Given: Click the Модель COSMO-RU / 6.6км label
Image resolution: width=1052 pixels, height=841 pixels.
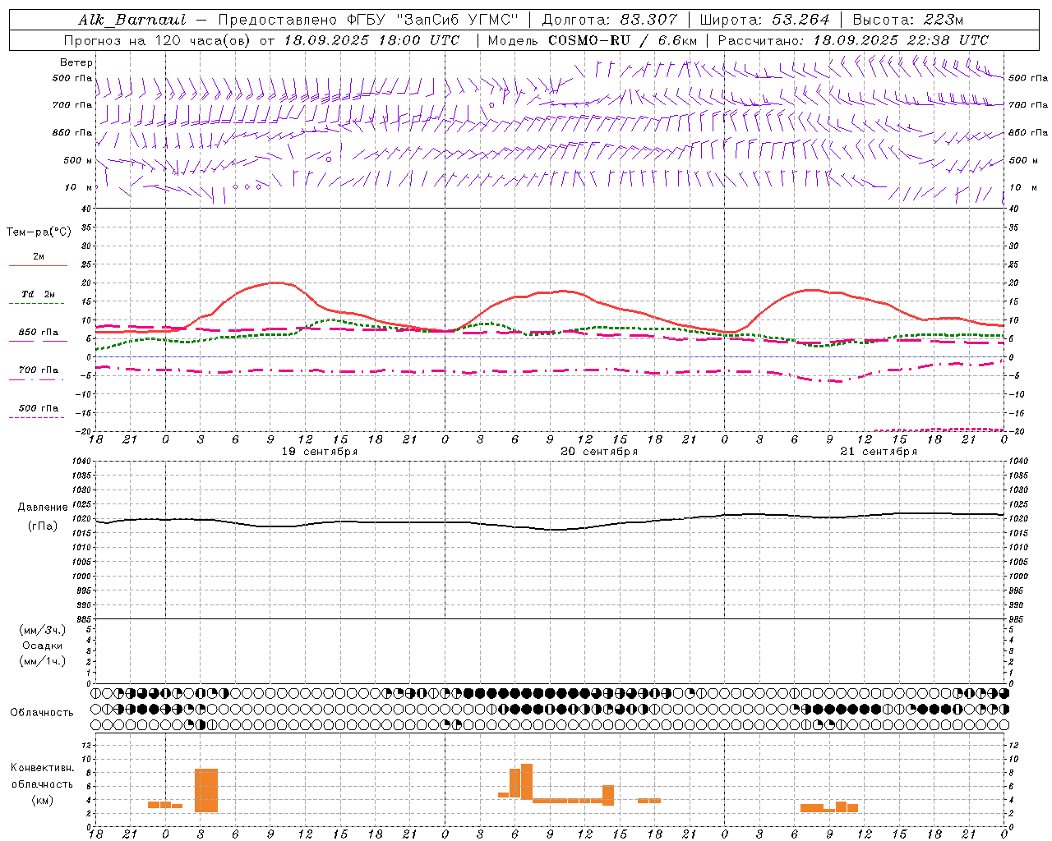Looking at the screenshot, I should [593, 40].
